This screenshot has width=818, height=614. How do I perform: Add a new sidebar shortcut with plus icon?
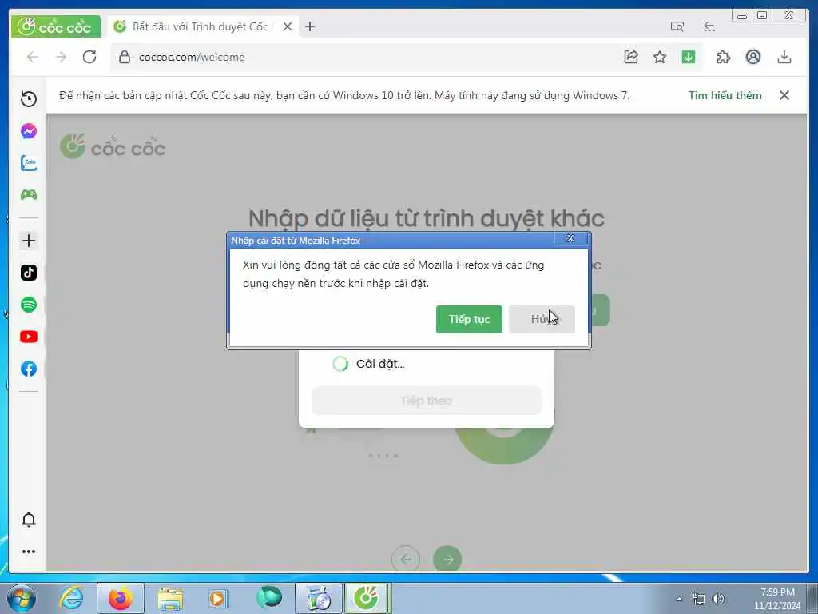(29, 241)
